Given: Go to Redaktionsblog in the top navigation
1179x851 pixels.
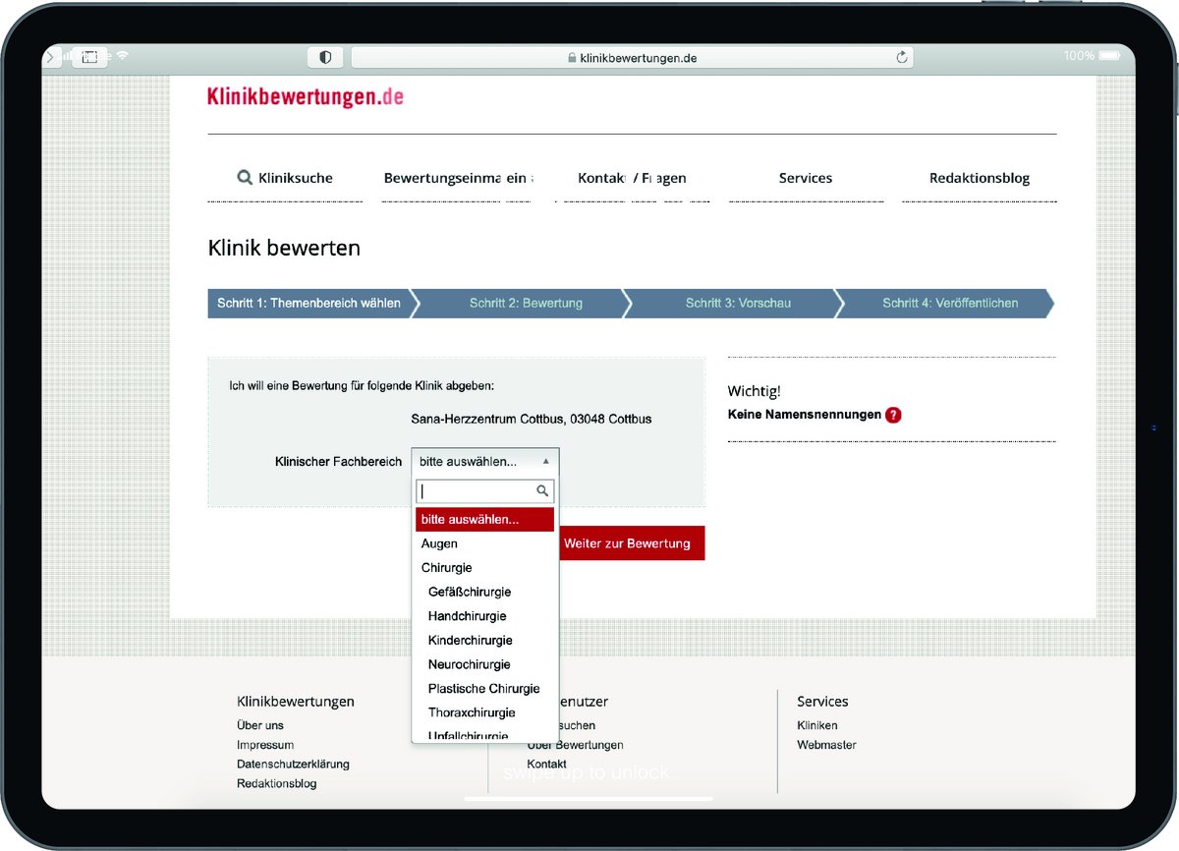Looking at the screenshot, I should [979, 178].
